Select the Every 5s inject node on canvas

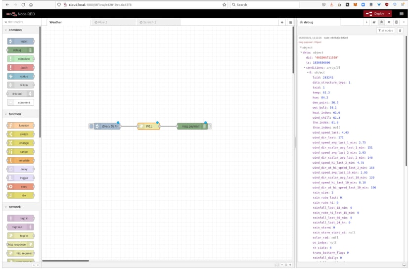[x=107, y=126]
